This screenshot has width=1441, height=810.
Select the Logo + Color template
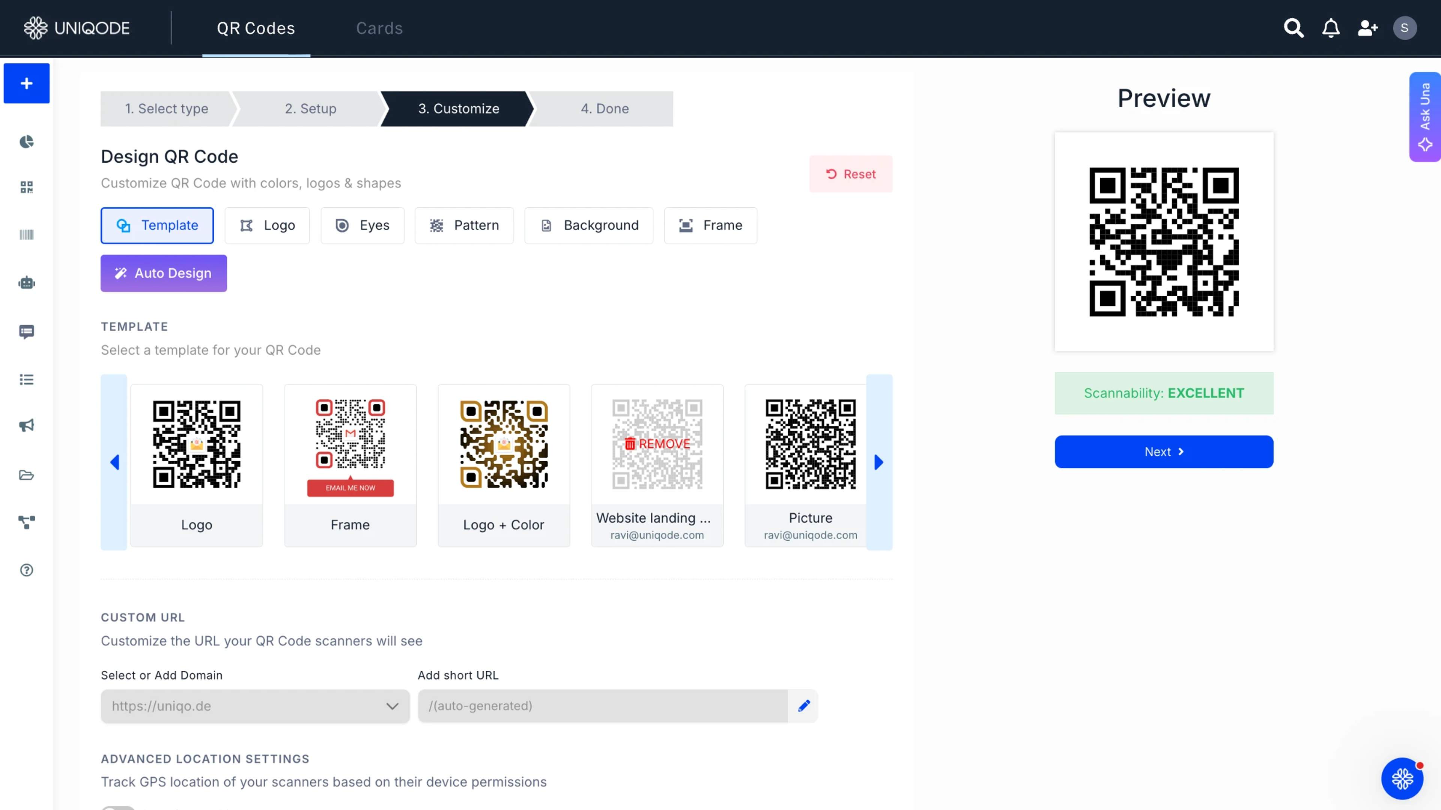click(504, 465)
